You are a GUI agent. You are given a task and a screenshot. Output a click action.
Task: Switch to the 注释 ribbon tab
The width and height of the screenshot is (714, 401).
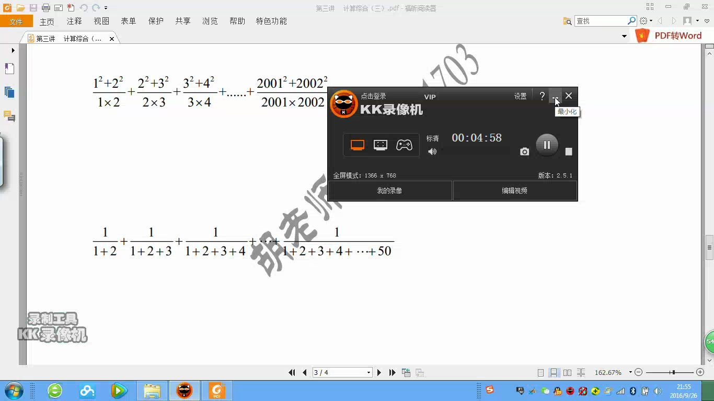(74, 21)
